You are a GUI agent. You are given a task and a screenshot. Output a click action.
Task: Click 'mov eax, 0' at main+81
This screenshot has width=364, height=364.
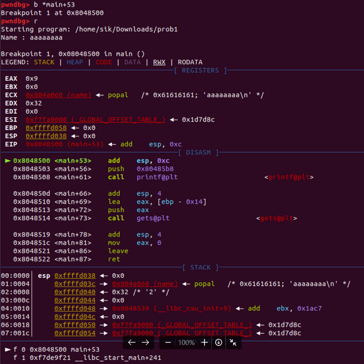(134, 243)
